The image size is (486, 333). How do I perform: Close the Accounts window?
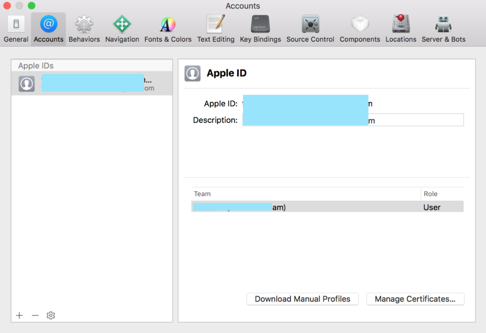tap(7, 6)
